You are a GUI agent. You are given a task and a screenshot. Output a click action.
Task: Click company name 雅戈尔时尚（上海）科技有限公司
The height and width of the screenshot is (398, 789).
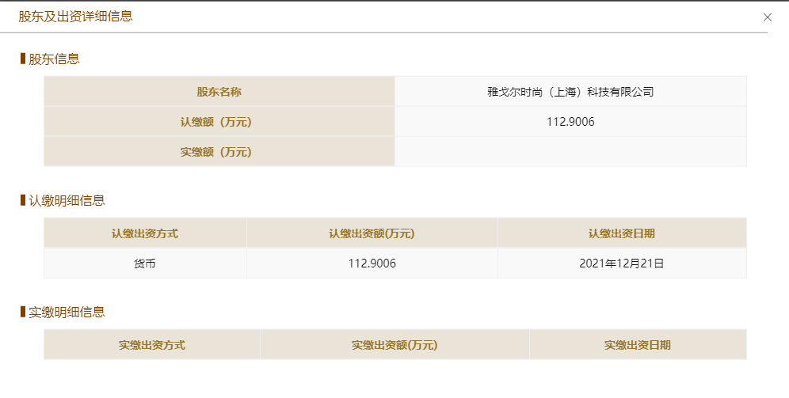570,92
